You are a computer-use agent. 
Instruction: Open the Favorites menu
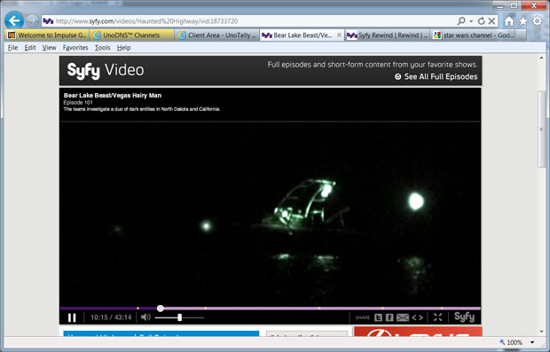click(75, 48)
